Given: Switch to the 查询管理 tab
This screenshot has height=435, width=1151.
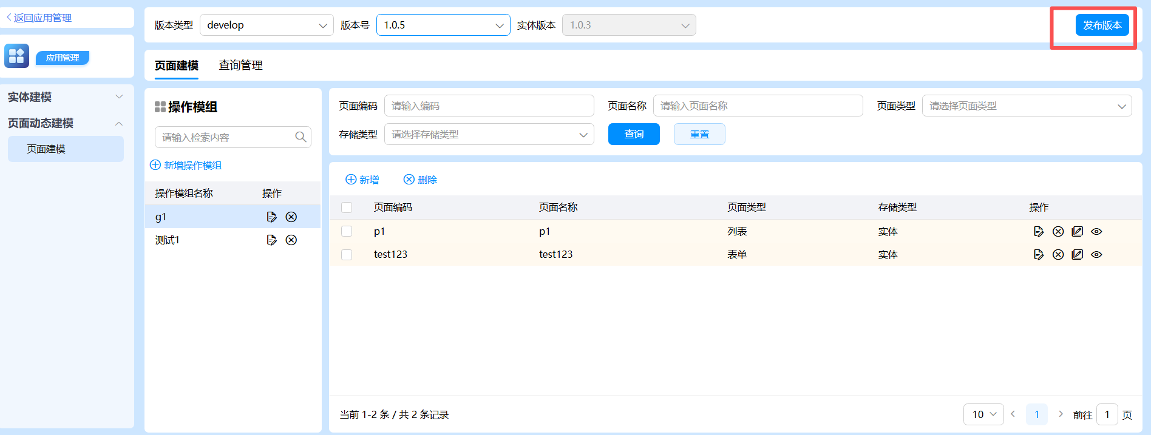Looking at the screenshot, I should (x=240, y=66).
